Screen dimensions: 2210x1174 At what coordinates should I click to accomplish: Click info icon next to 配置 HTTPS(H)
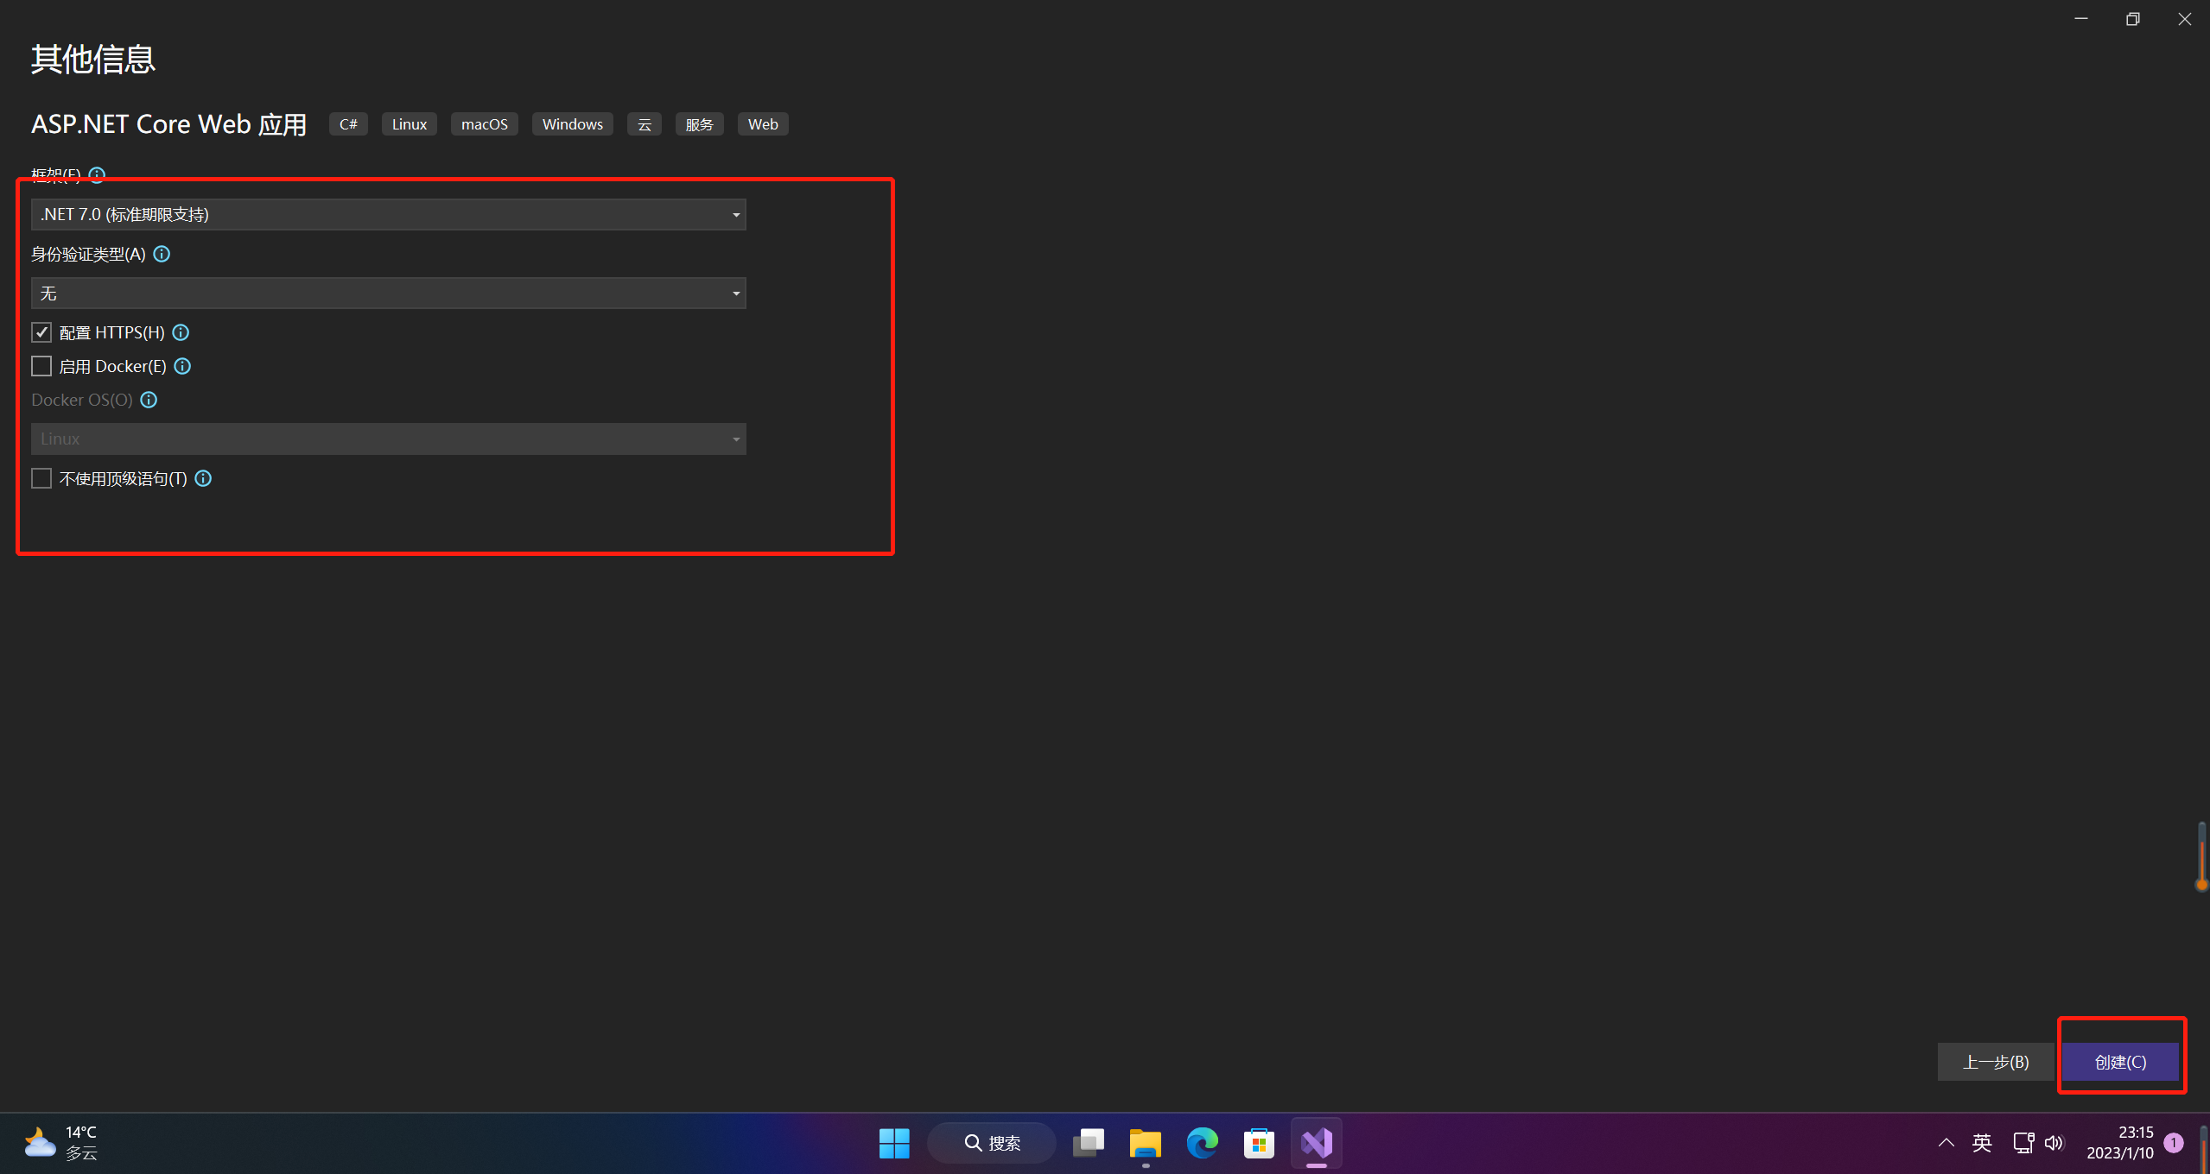(x=181, y=332)
